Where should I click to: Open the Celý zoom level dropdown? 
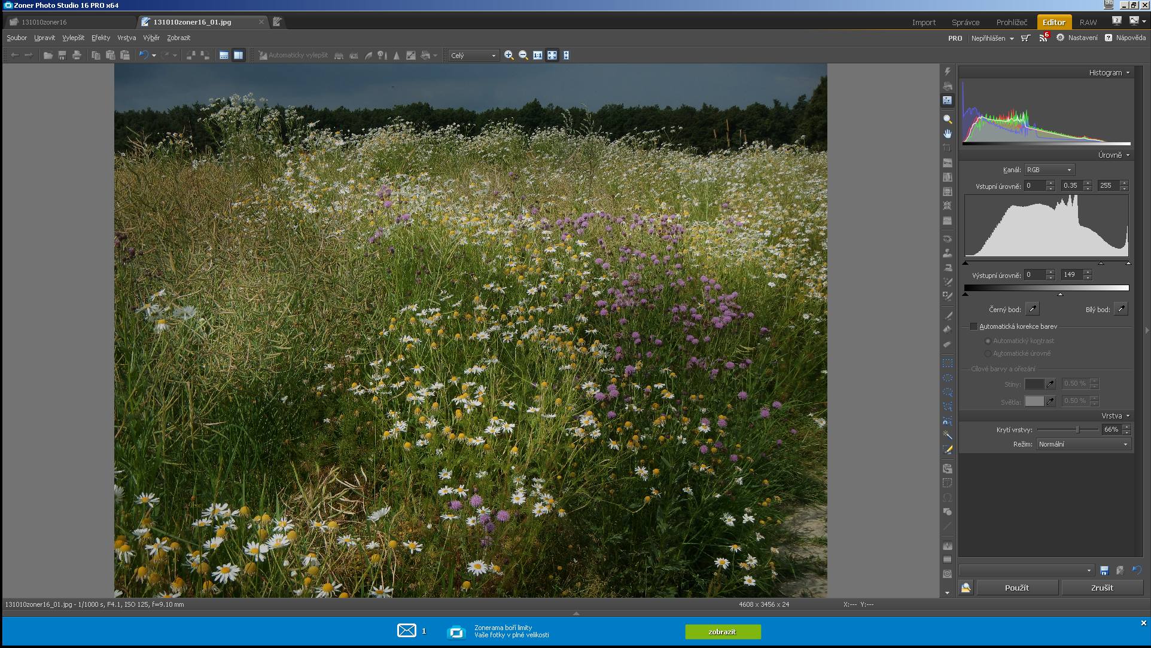click(473, 56)
